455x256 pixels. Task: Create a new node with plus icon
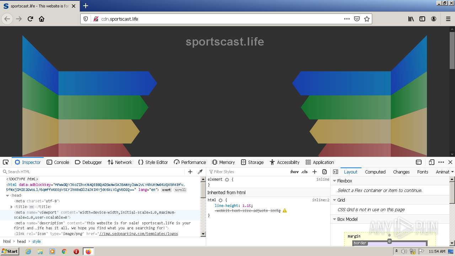[190, 172]
